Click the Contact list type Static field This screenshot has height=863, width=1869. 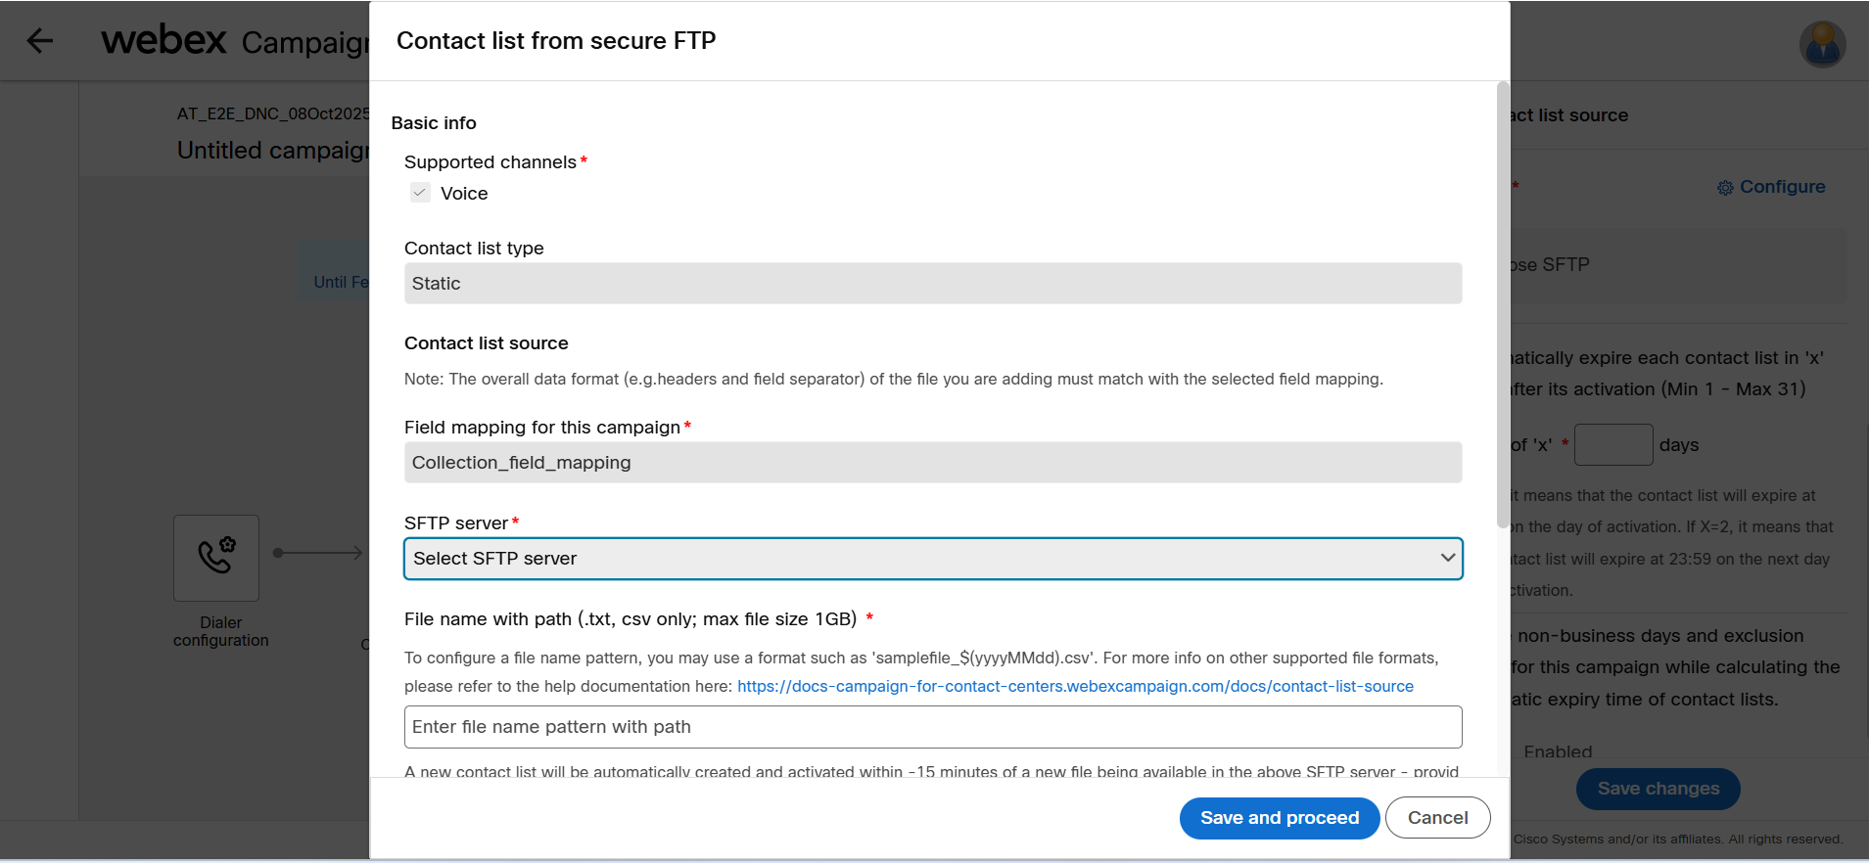click(932, 284)
